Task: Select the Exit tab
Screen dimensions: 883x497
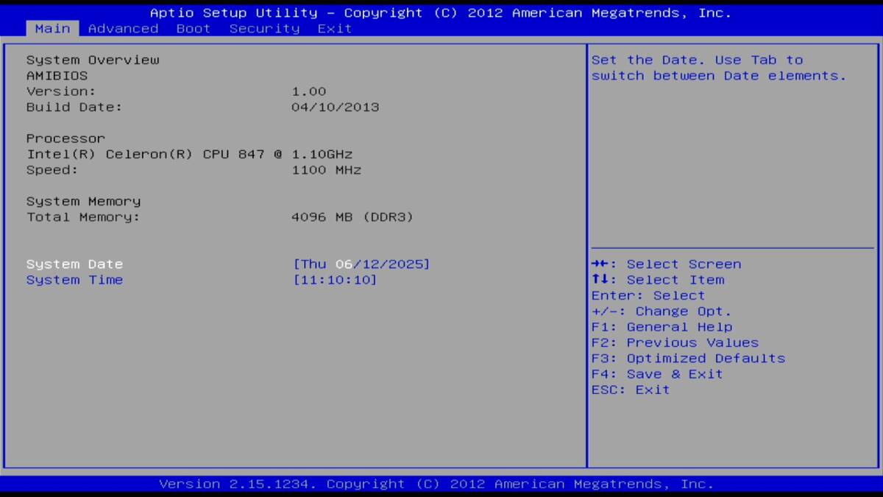Action: point(335,29)
